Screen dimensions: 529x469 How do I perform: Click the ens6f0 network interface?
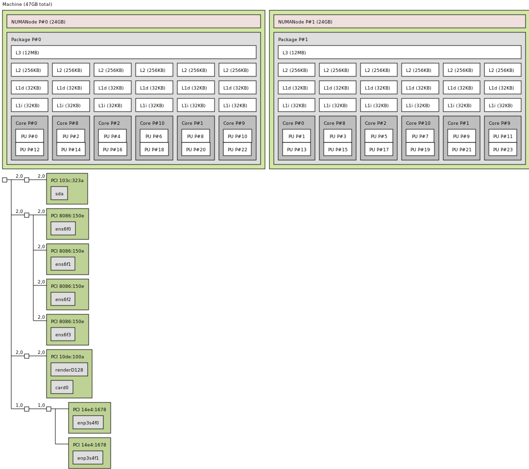point(63,228)
